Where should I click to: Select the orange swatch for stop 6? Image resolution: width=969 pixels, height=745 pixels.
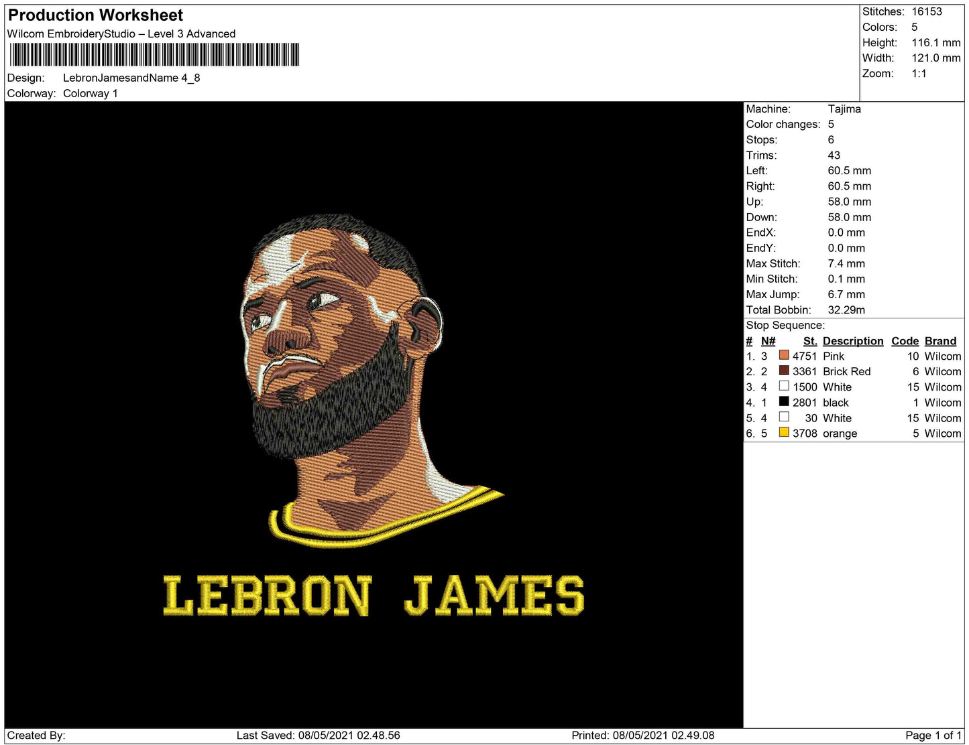785,433
